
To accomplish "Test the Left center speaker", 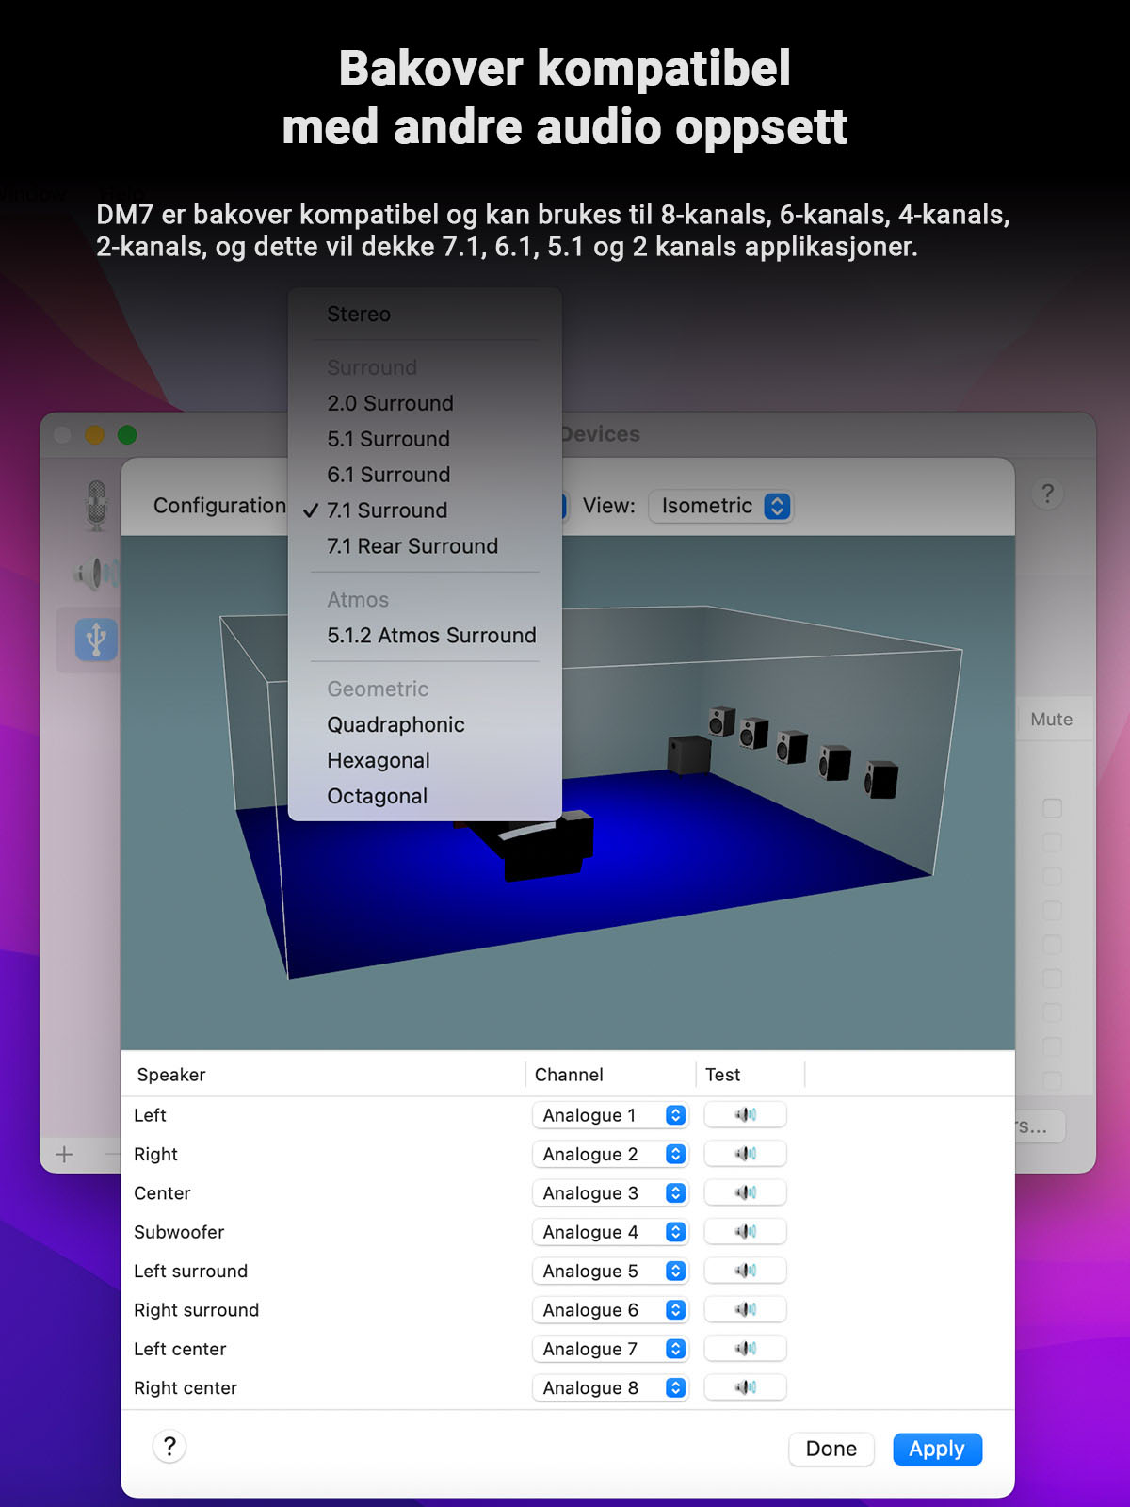I will pyautogui.click(x=745, y=1349).
